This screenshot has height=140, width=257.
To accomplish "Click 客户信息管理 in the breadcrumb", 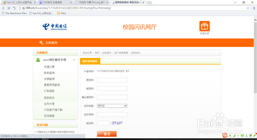I will click(121, 53).
